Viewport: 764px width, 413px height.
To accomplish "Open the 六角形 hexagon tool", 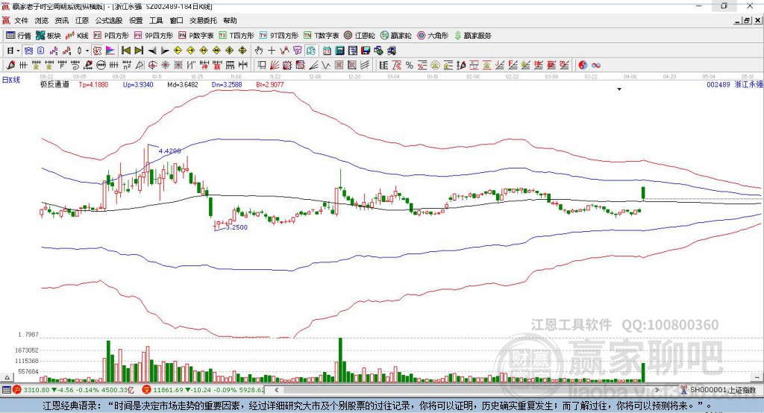I will [x=433, y=36].
